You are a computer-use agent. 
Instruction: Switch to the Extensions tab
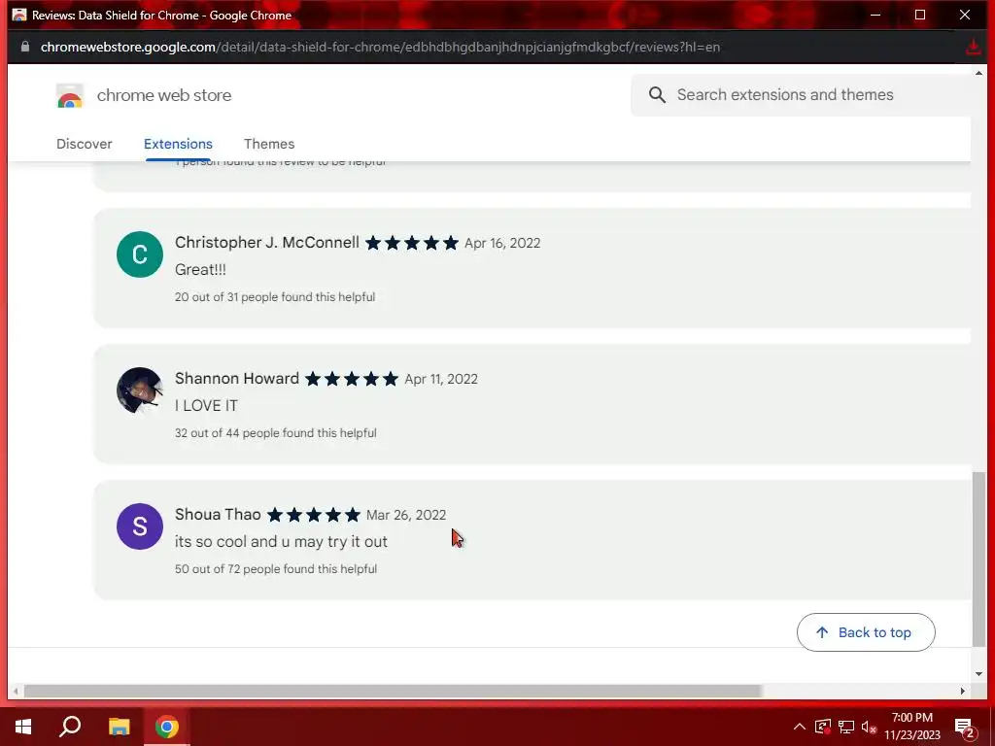click(x=179, y=144)
